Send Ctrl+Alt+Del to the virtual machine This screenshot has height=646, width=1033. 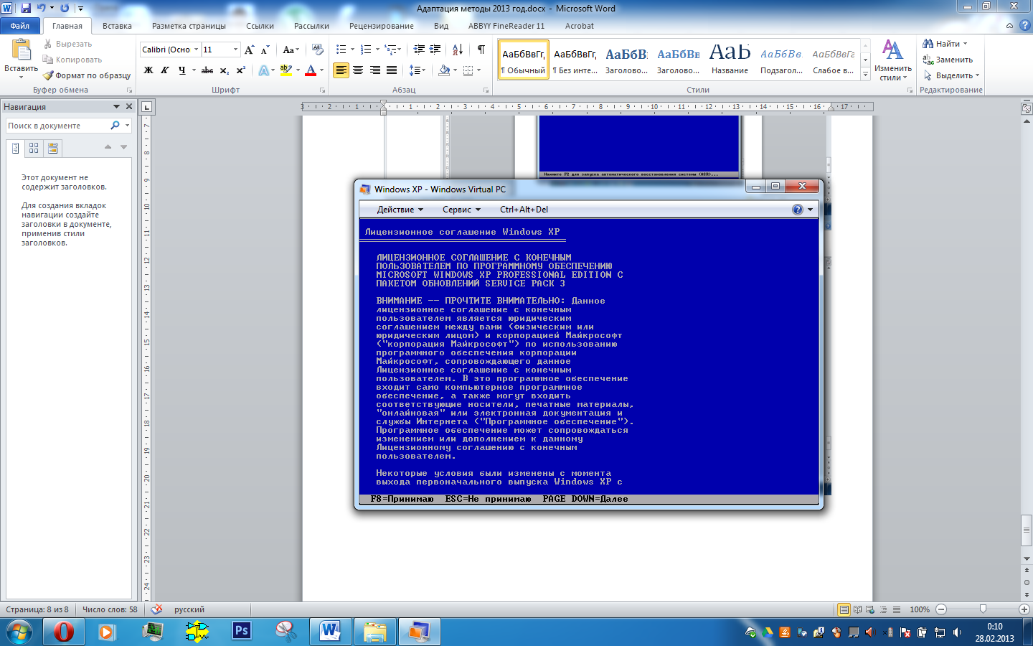(524, 210)
